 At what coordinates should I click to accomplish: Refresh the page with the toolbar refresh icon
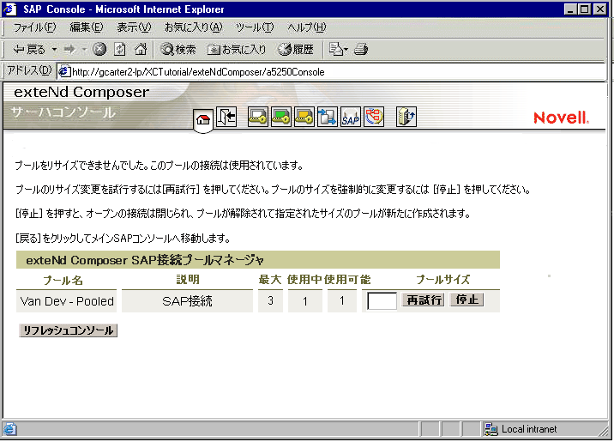pos(120,50)
